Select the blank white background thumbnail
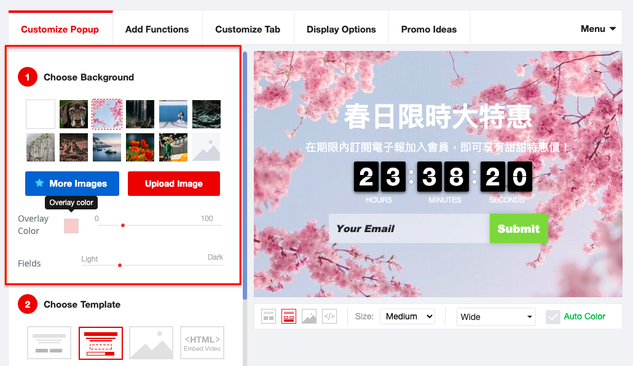633x366 pixels. [41, 114]
